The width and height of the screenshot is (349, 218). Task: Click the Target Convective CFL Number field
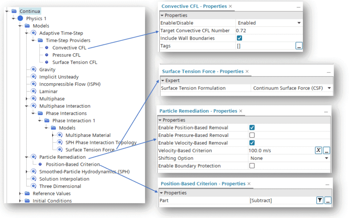coord(268,31)
